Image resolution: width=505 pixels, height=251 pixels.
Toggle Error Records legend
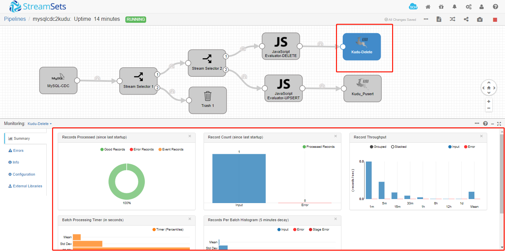point(141,149)
